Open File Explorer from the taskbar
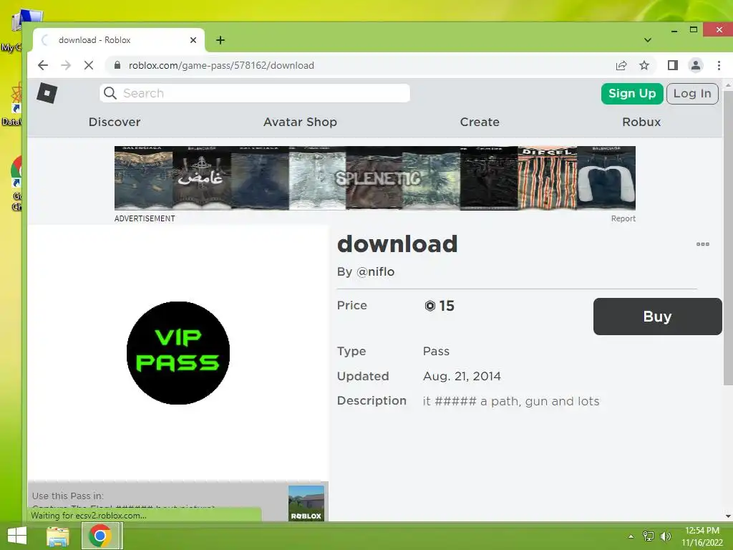The image size is (733, 550). (x=58, y=536)
